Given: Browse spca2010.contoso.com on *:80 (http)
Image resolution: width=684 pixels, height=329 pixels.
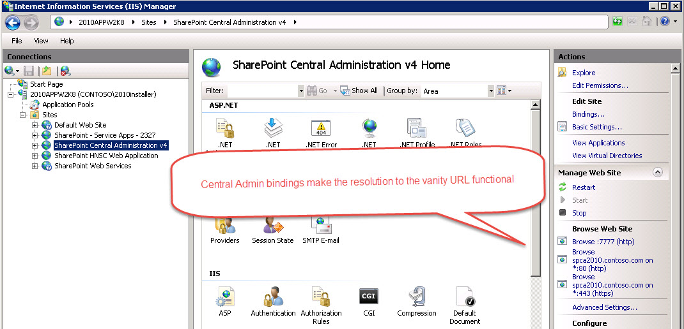Looking at the screenshot, I should pos(612,260).
